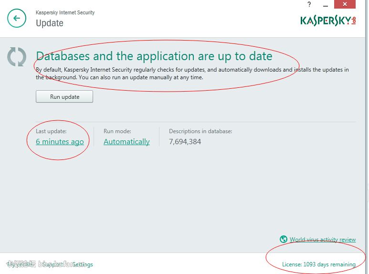Open help via the question mark icon
The image size is (369, 274).
(x=309, y=4)
